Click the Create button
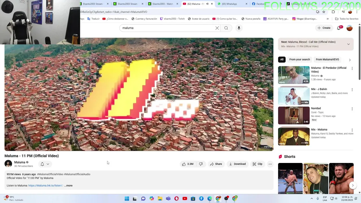Viewport: 361px width, 203px height. click(x=324, y=28)
